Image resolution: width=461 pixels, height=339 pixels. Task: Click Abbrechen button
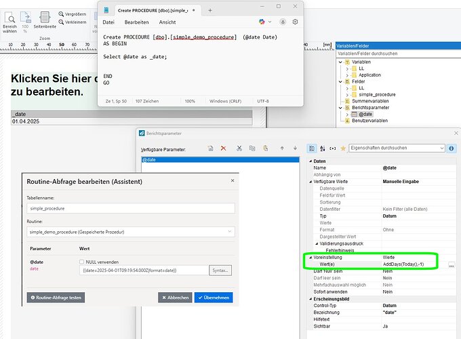(x=175, y=298)
